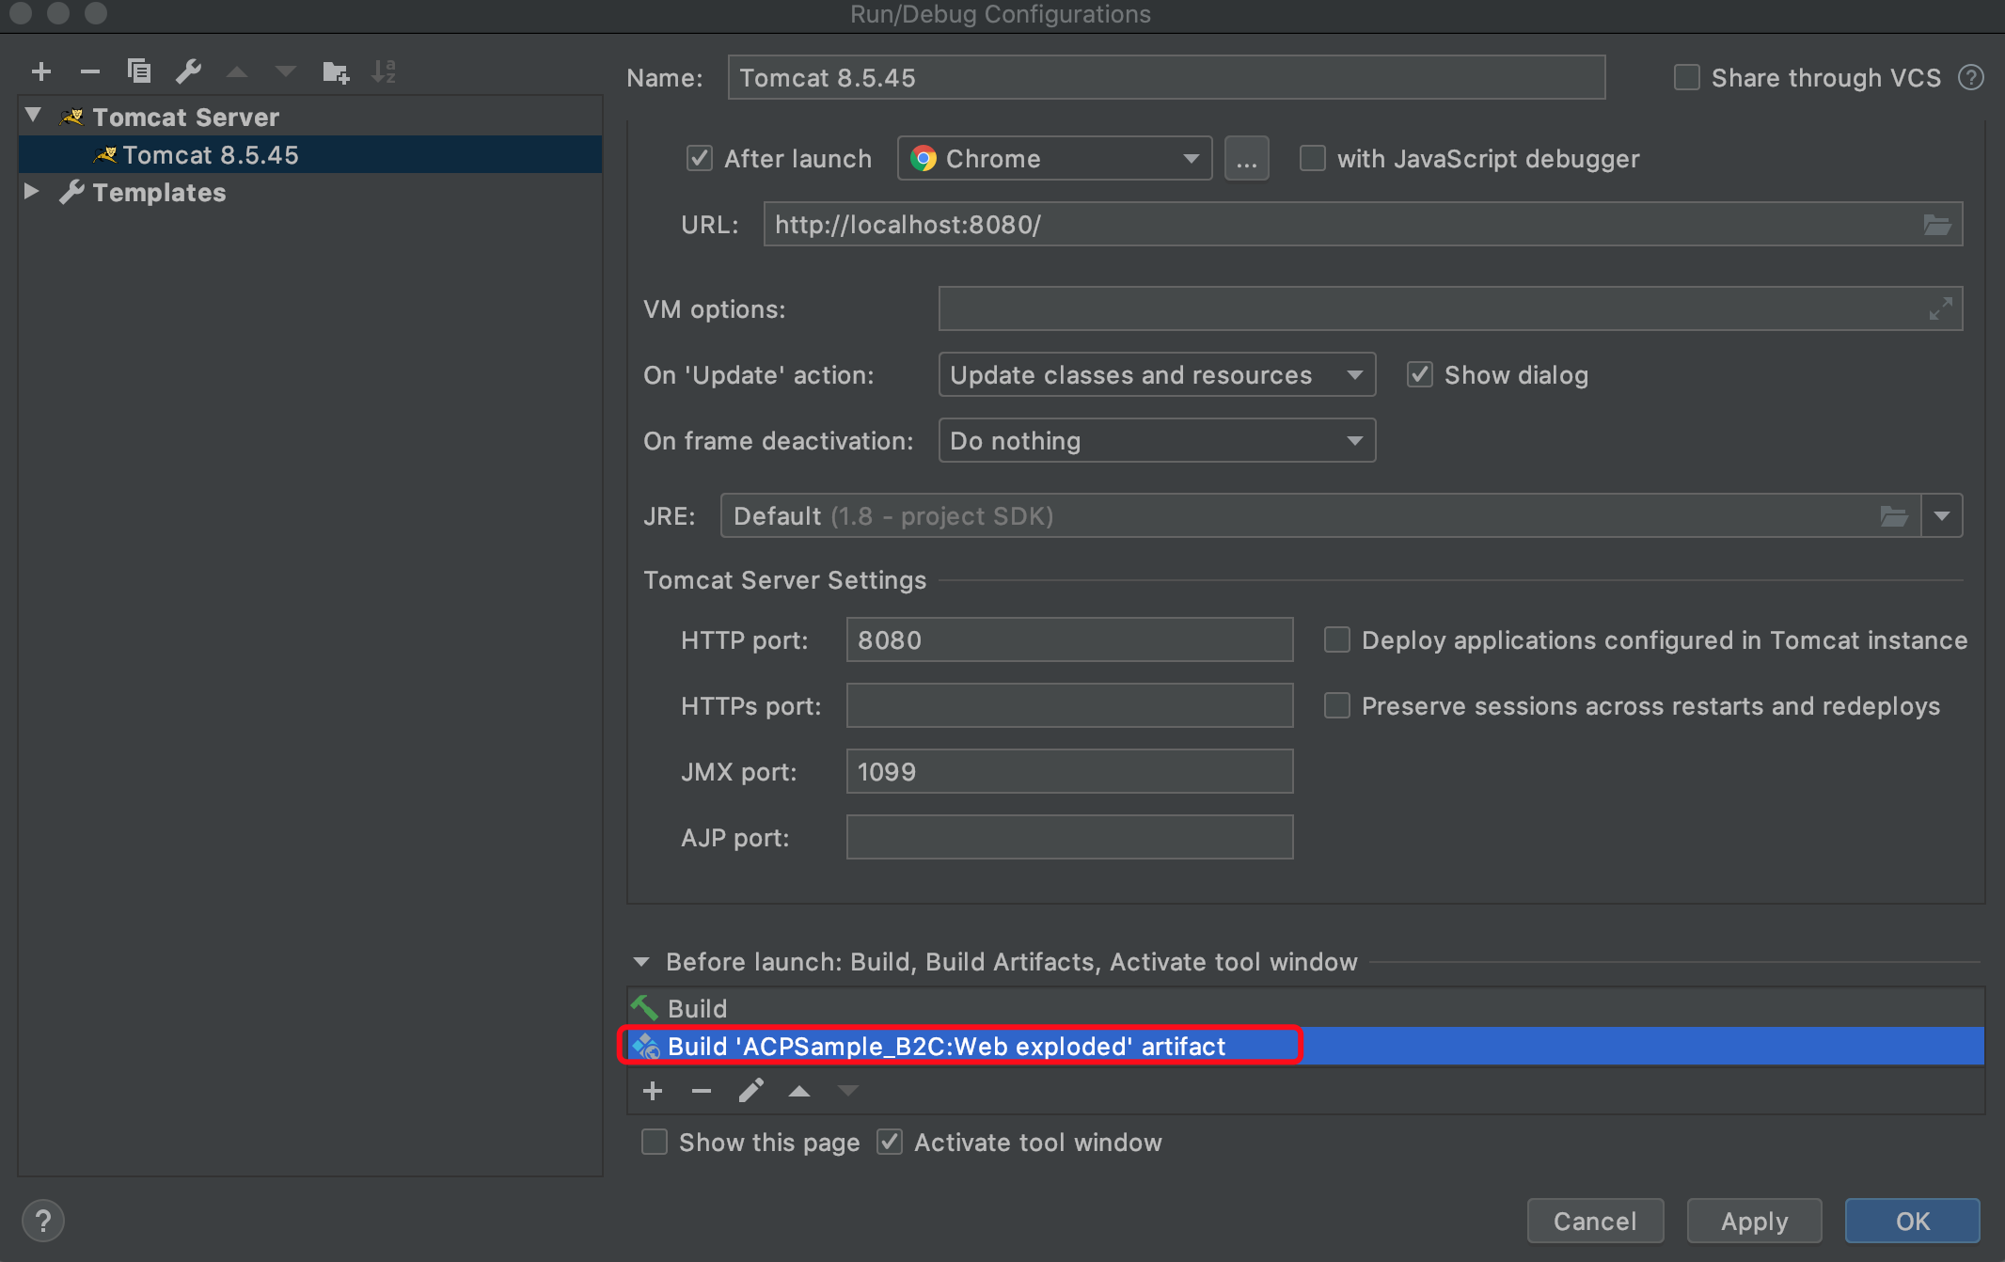2005x1262 pixels.
Task: Toggle Share through VCS checkbox
Action: (1687, 77)
